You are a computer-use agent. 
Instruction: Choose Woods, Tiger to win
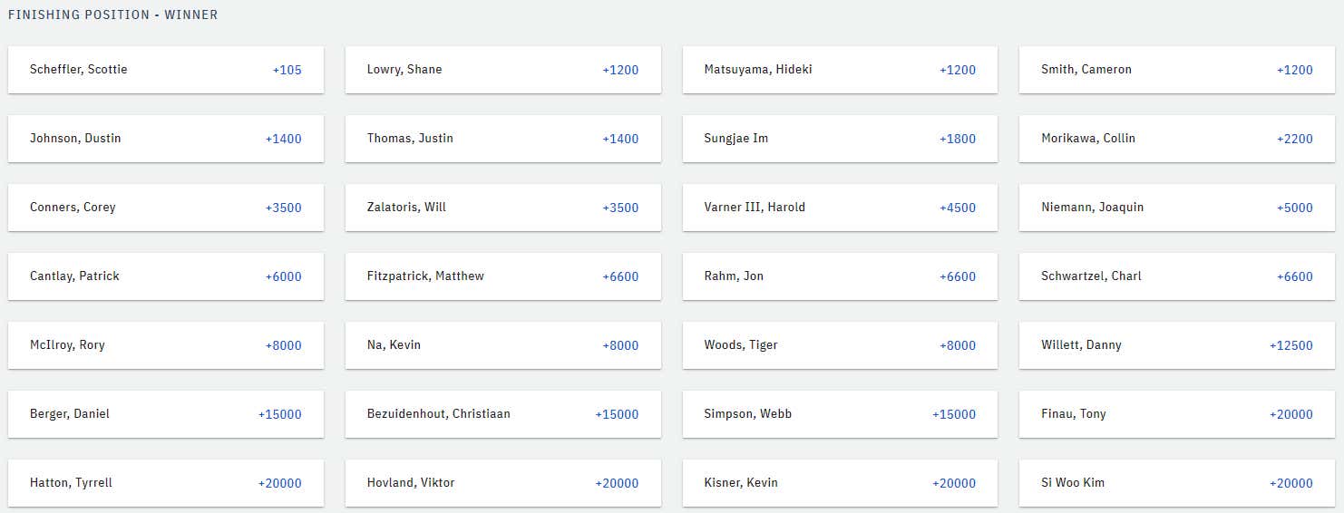(x=840, y=345)
